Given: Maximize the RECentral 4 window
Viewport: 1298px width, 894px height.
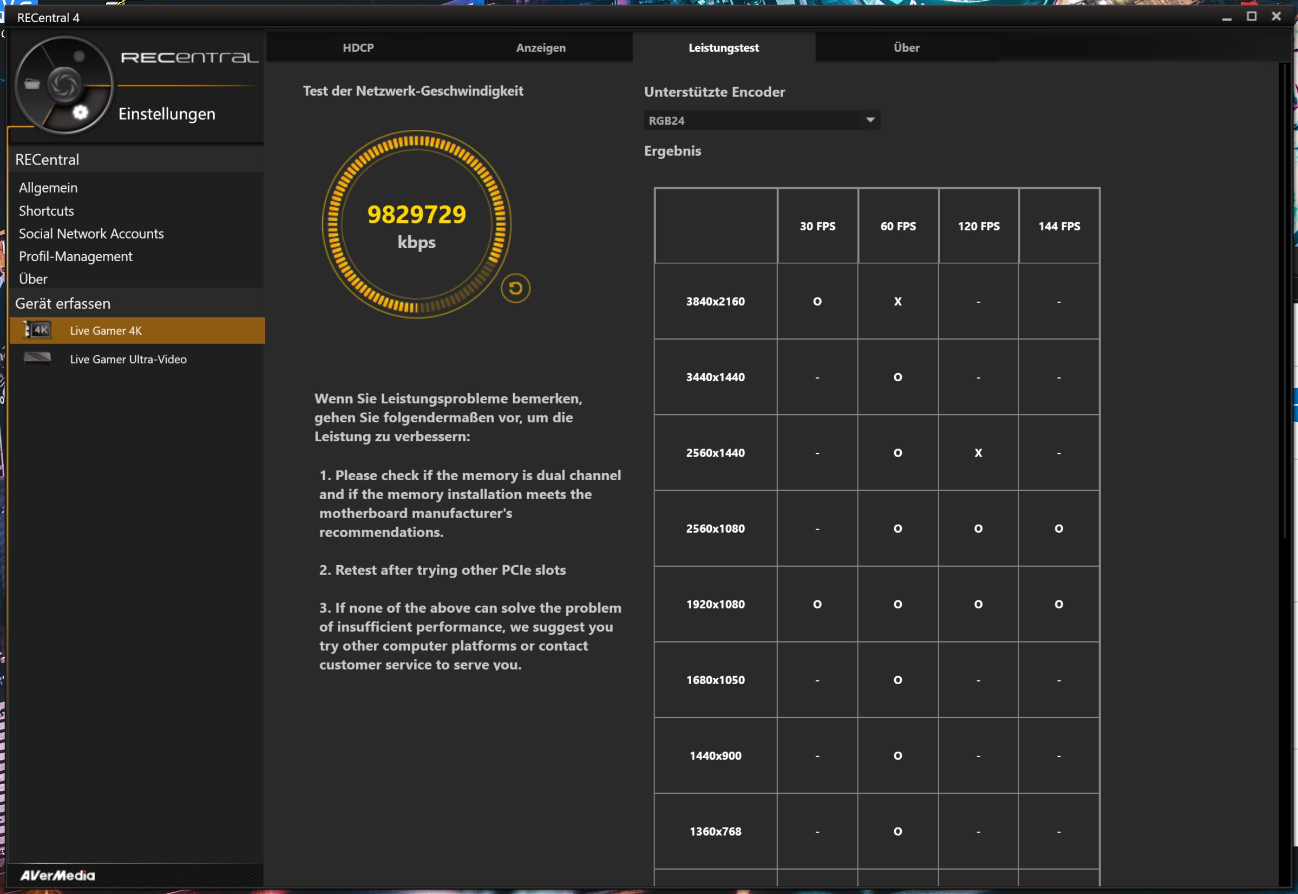Looking at the screenshot, I should [1251, 17].
